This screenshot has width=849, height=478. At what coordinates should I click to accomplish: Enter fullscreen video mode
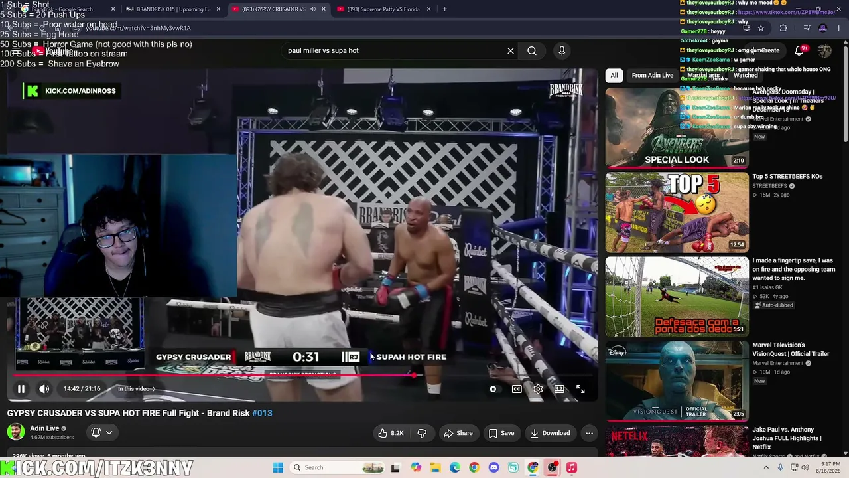(580, 389)
